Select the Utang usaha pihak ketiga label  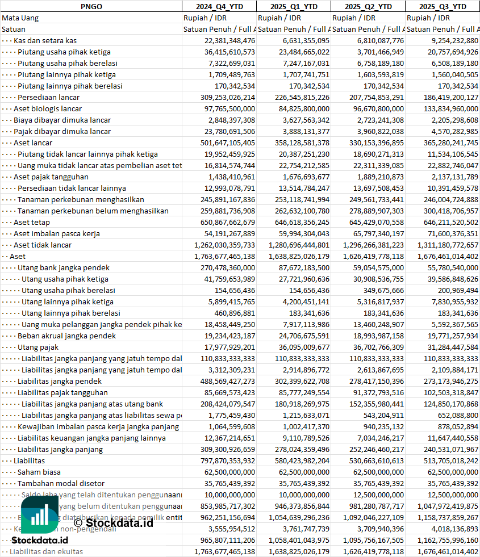pos(65,279)
